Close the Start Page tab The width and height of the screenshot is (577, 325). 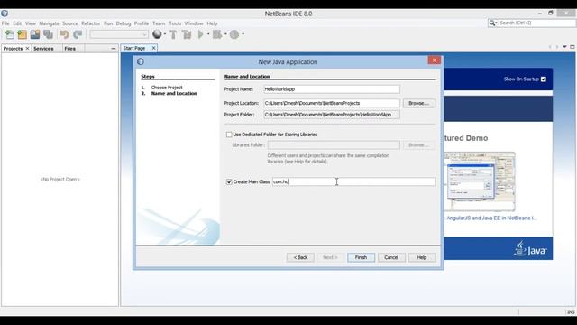pyautogui.click(x=154, y=48)
